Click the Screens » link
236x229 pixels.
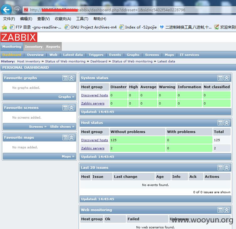(38, 126)
